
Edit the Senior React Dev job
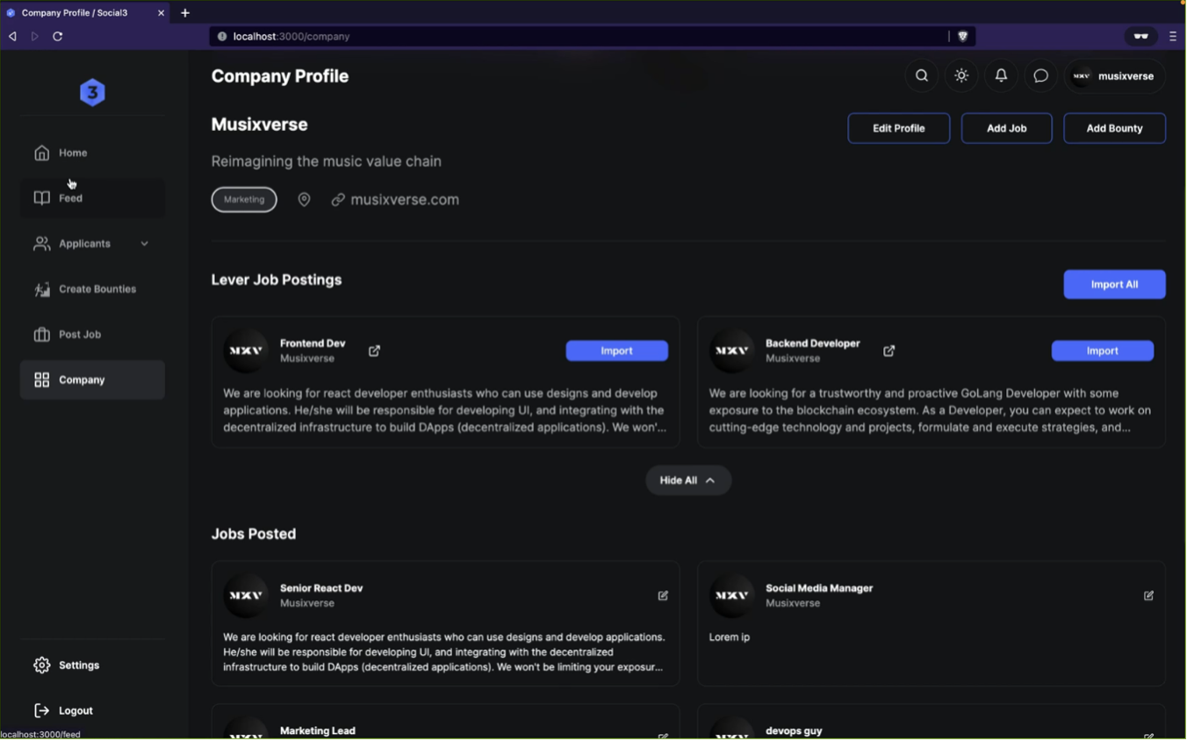point(663,596)
